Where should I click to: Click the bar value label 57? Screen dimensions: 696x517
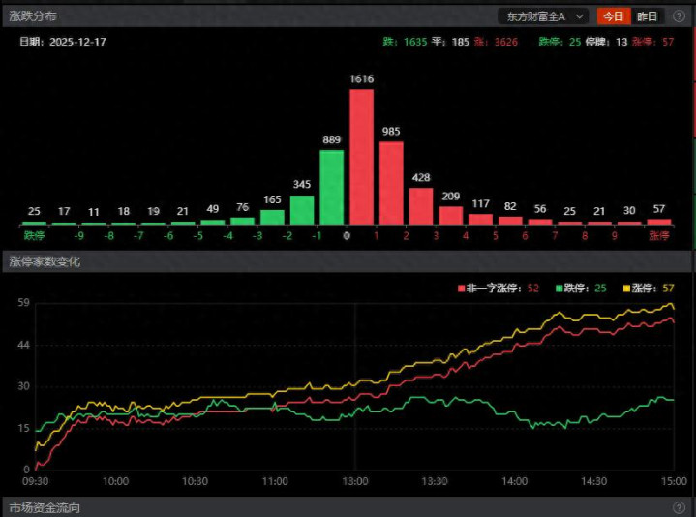tap(658, 209)
